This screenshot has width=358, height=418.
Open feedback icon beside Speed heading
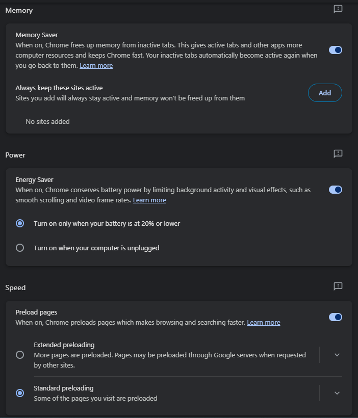338,286
